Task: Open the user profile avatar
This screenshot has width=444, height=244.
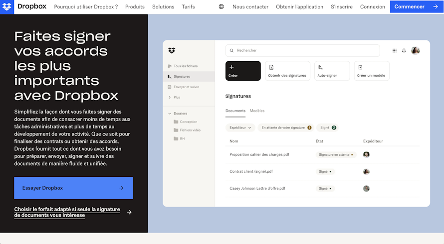Action: (x=416, y=50)
